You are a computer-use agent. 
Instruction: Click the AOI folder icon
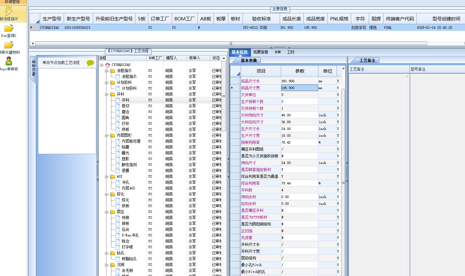(113, 177)
